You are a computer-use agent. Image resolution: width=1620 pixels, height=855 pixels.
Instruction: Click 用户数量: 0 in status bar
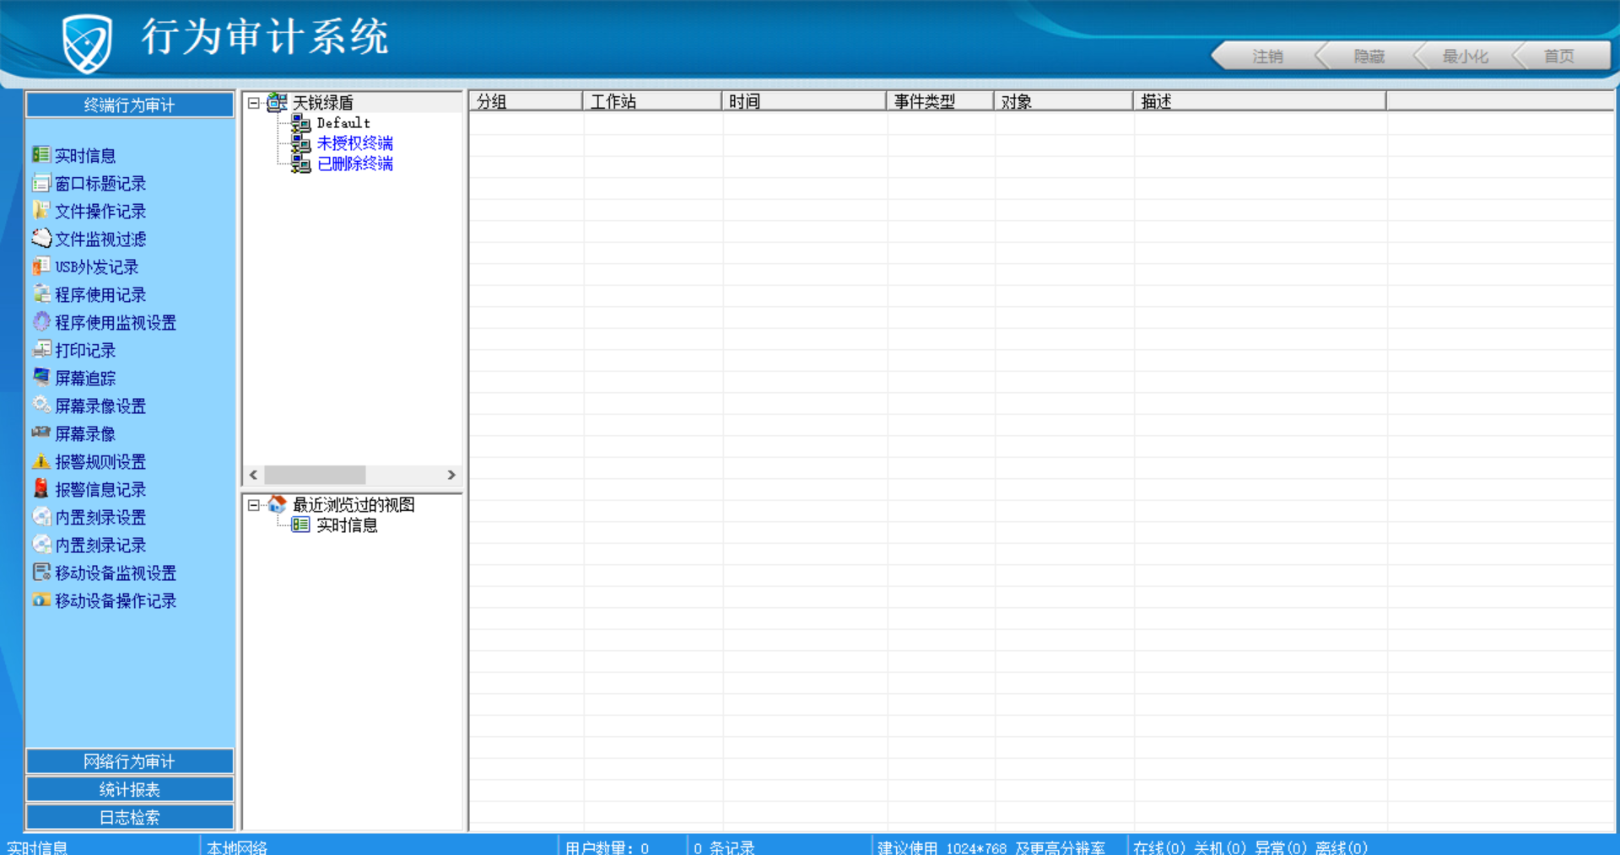click(x=607, y=847)
